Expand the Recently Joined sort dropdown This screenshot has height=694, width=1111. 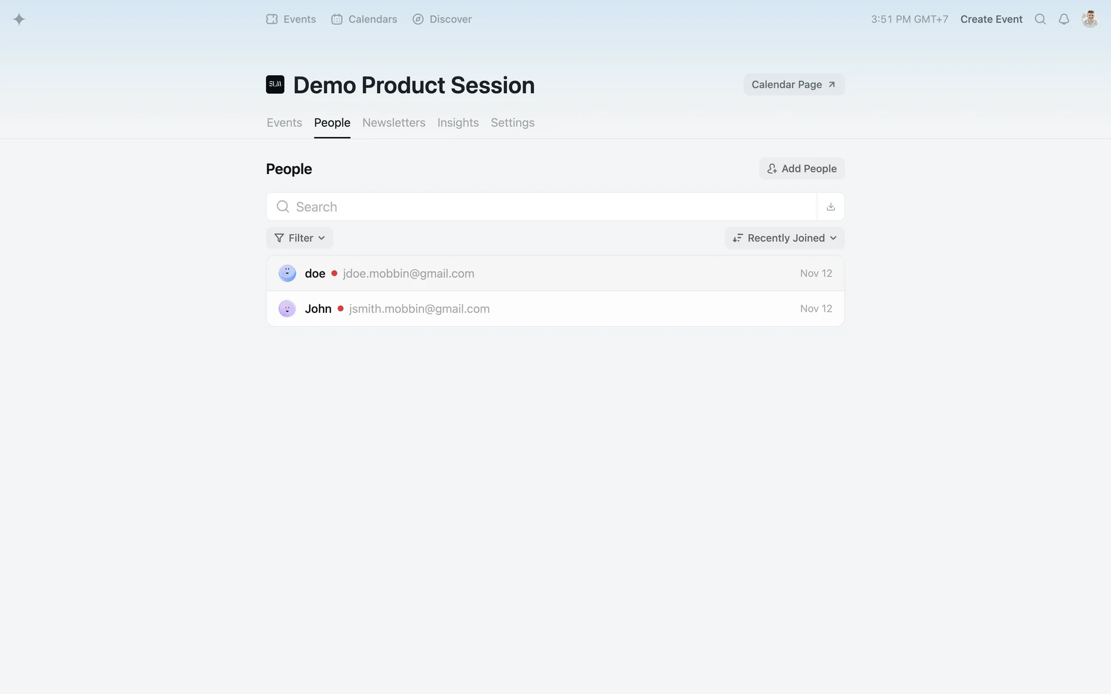pos(784,238)
